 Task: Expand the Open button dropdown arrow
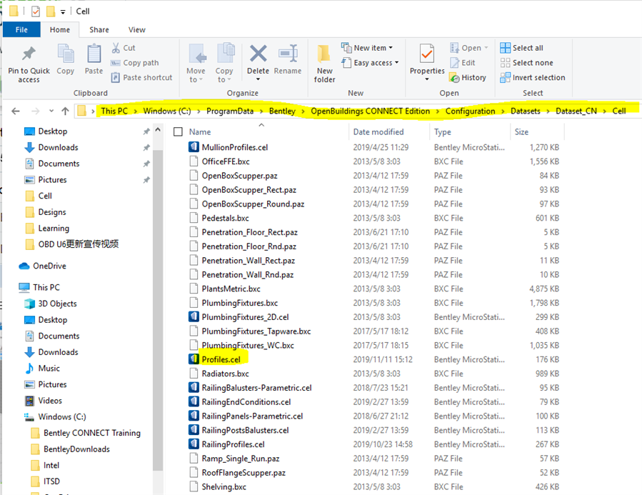pos(486,48)
